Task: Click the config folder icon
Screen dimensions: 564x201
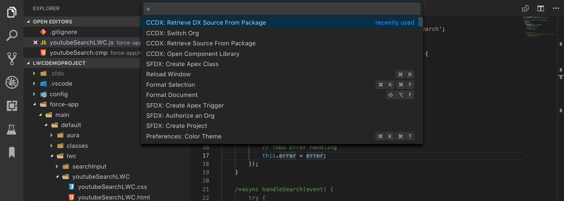Action: click(x=43, y=94)
